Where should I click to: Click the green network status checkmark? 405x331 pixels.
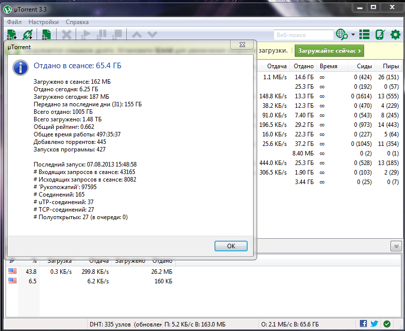386,323
